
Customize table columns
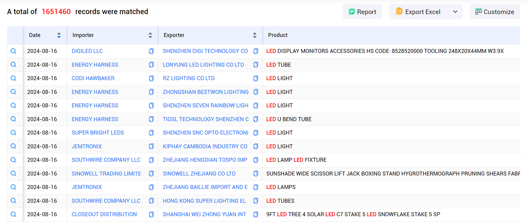coord(495,12)
